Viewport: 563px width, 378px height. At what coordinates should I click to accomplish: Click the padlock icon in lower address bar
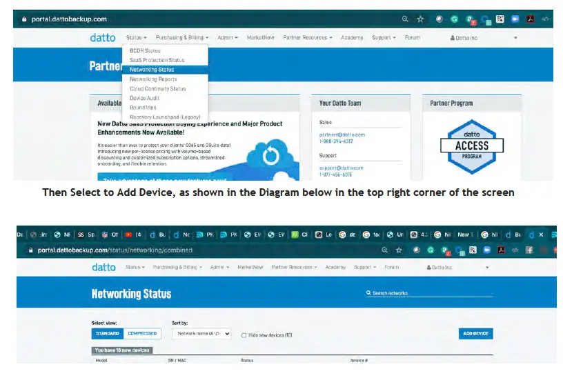(31, 250)
